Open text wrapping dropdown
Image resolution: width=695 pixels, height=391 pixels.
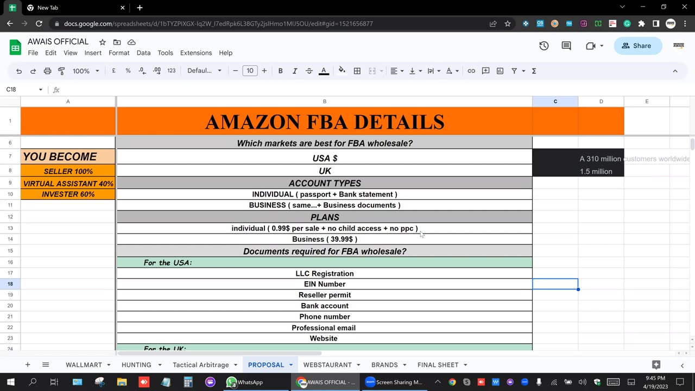(433, 71)
